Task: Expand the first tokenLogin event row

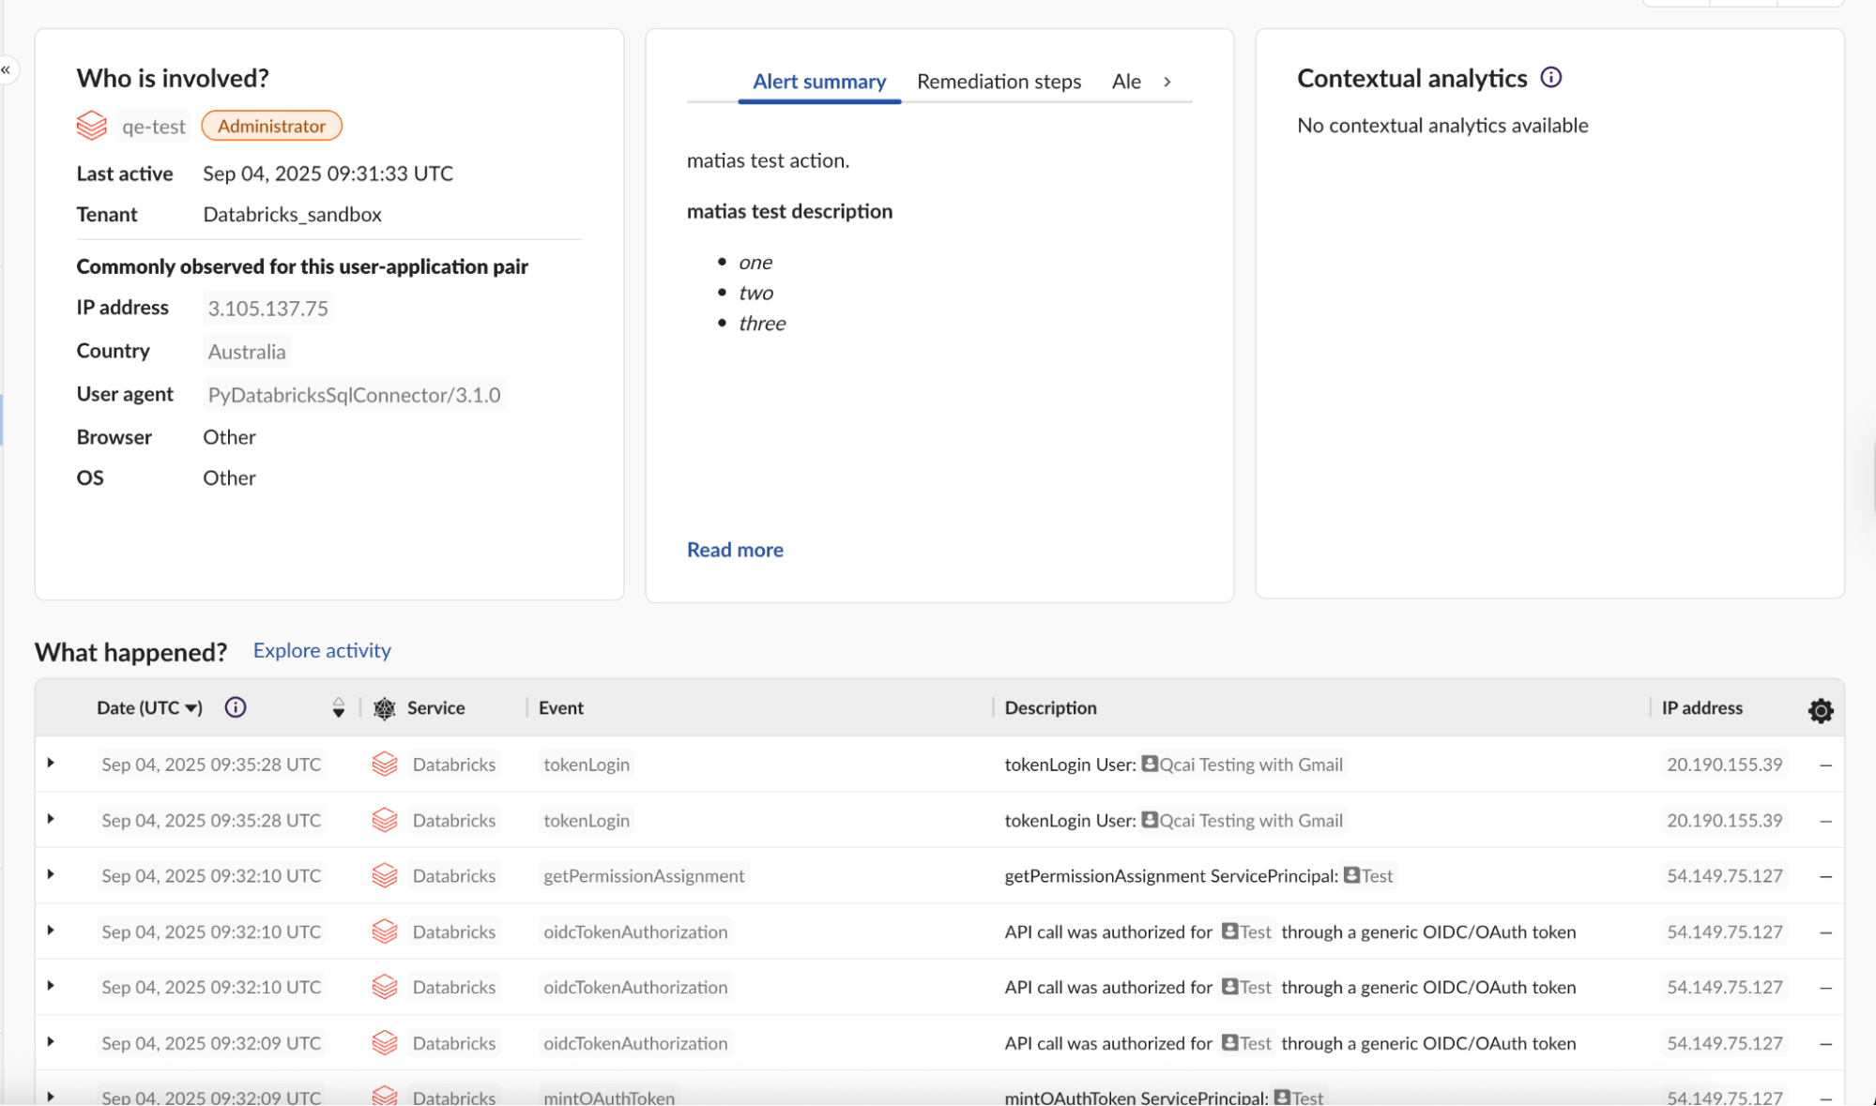Action: pos(51,763)
